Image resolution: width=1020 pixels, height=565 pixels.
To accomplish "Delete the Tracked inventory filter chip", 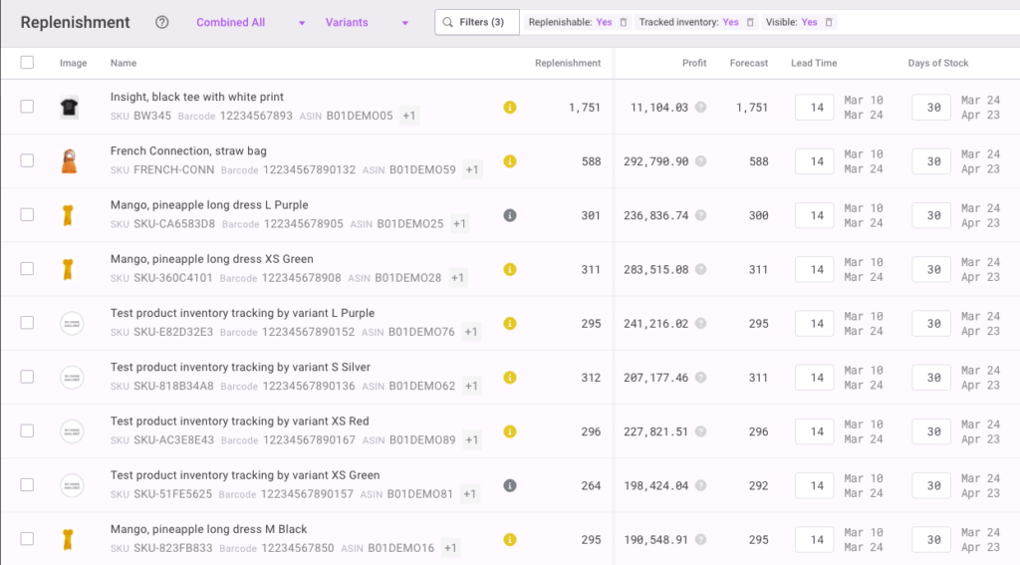I will tap(750, 22).
